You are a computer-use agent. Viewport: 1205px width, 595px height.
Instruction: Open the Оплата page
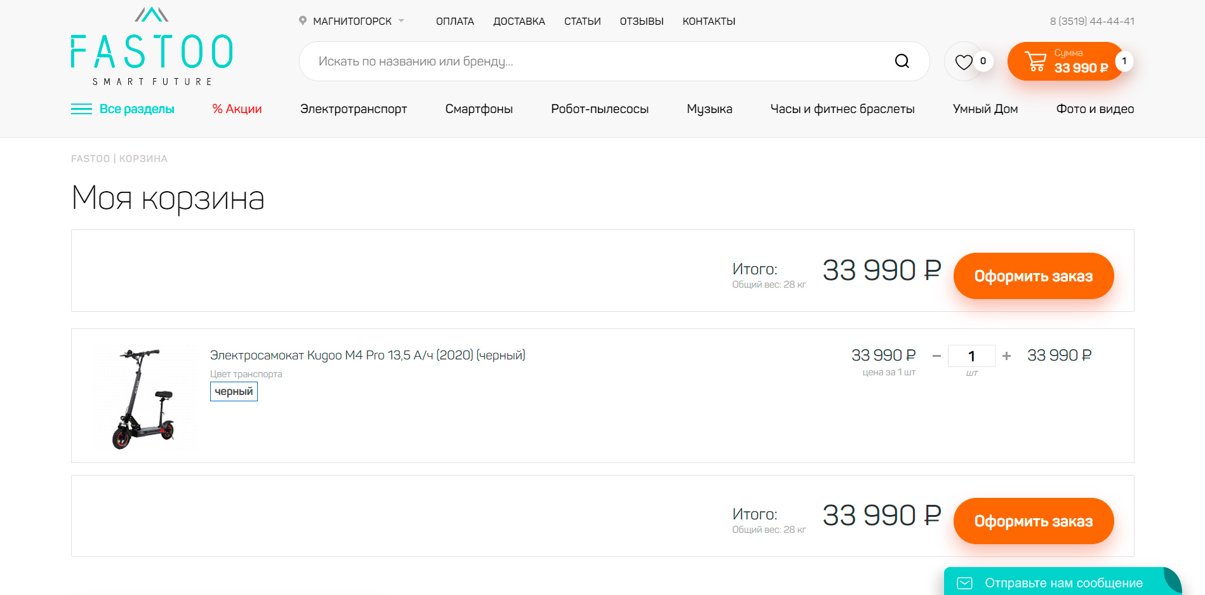coord(455,22)
